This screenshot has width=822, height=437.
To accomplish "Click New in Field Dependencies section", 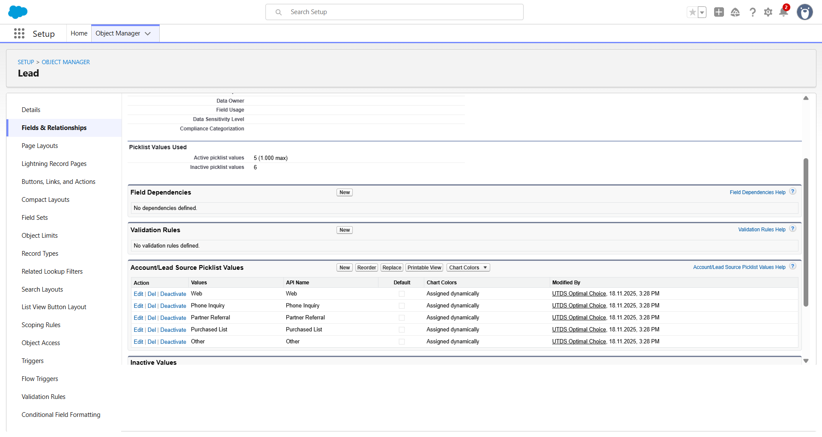I will point(345,192).
